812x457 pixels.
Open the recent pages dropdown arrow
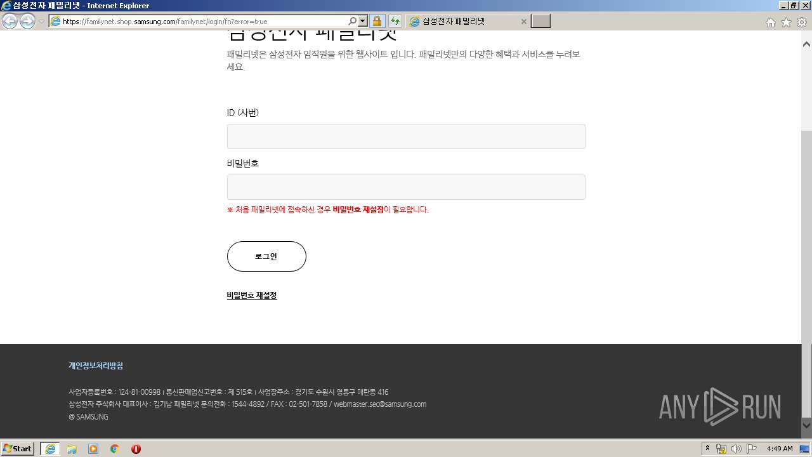coord(41,22)
